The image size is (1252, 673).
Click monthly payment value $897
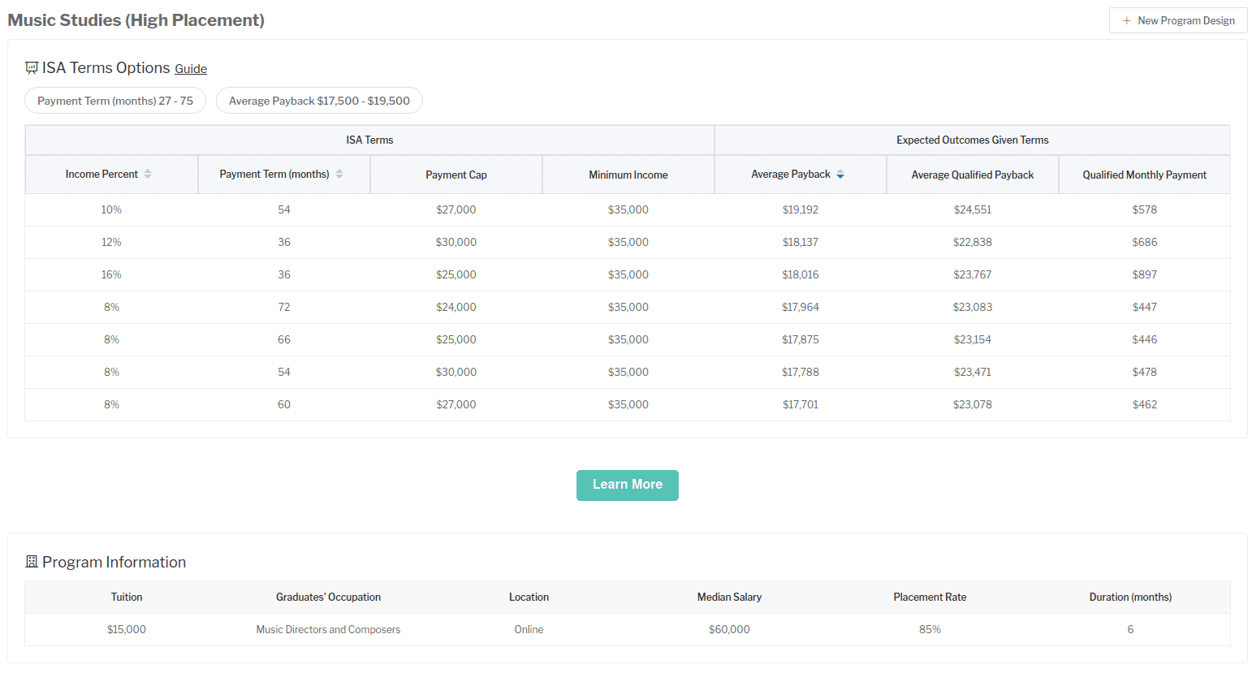(1145, 274)
